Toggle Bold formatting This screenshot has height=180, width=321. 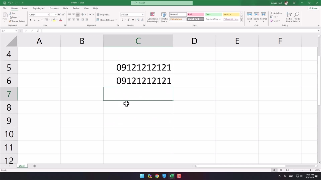pyautogui.click(x=31, y=20)
